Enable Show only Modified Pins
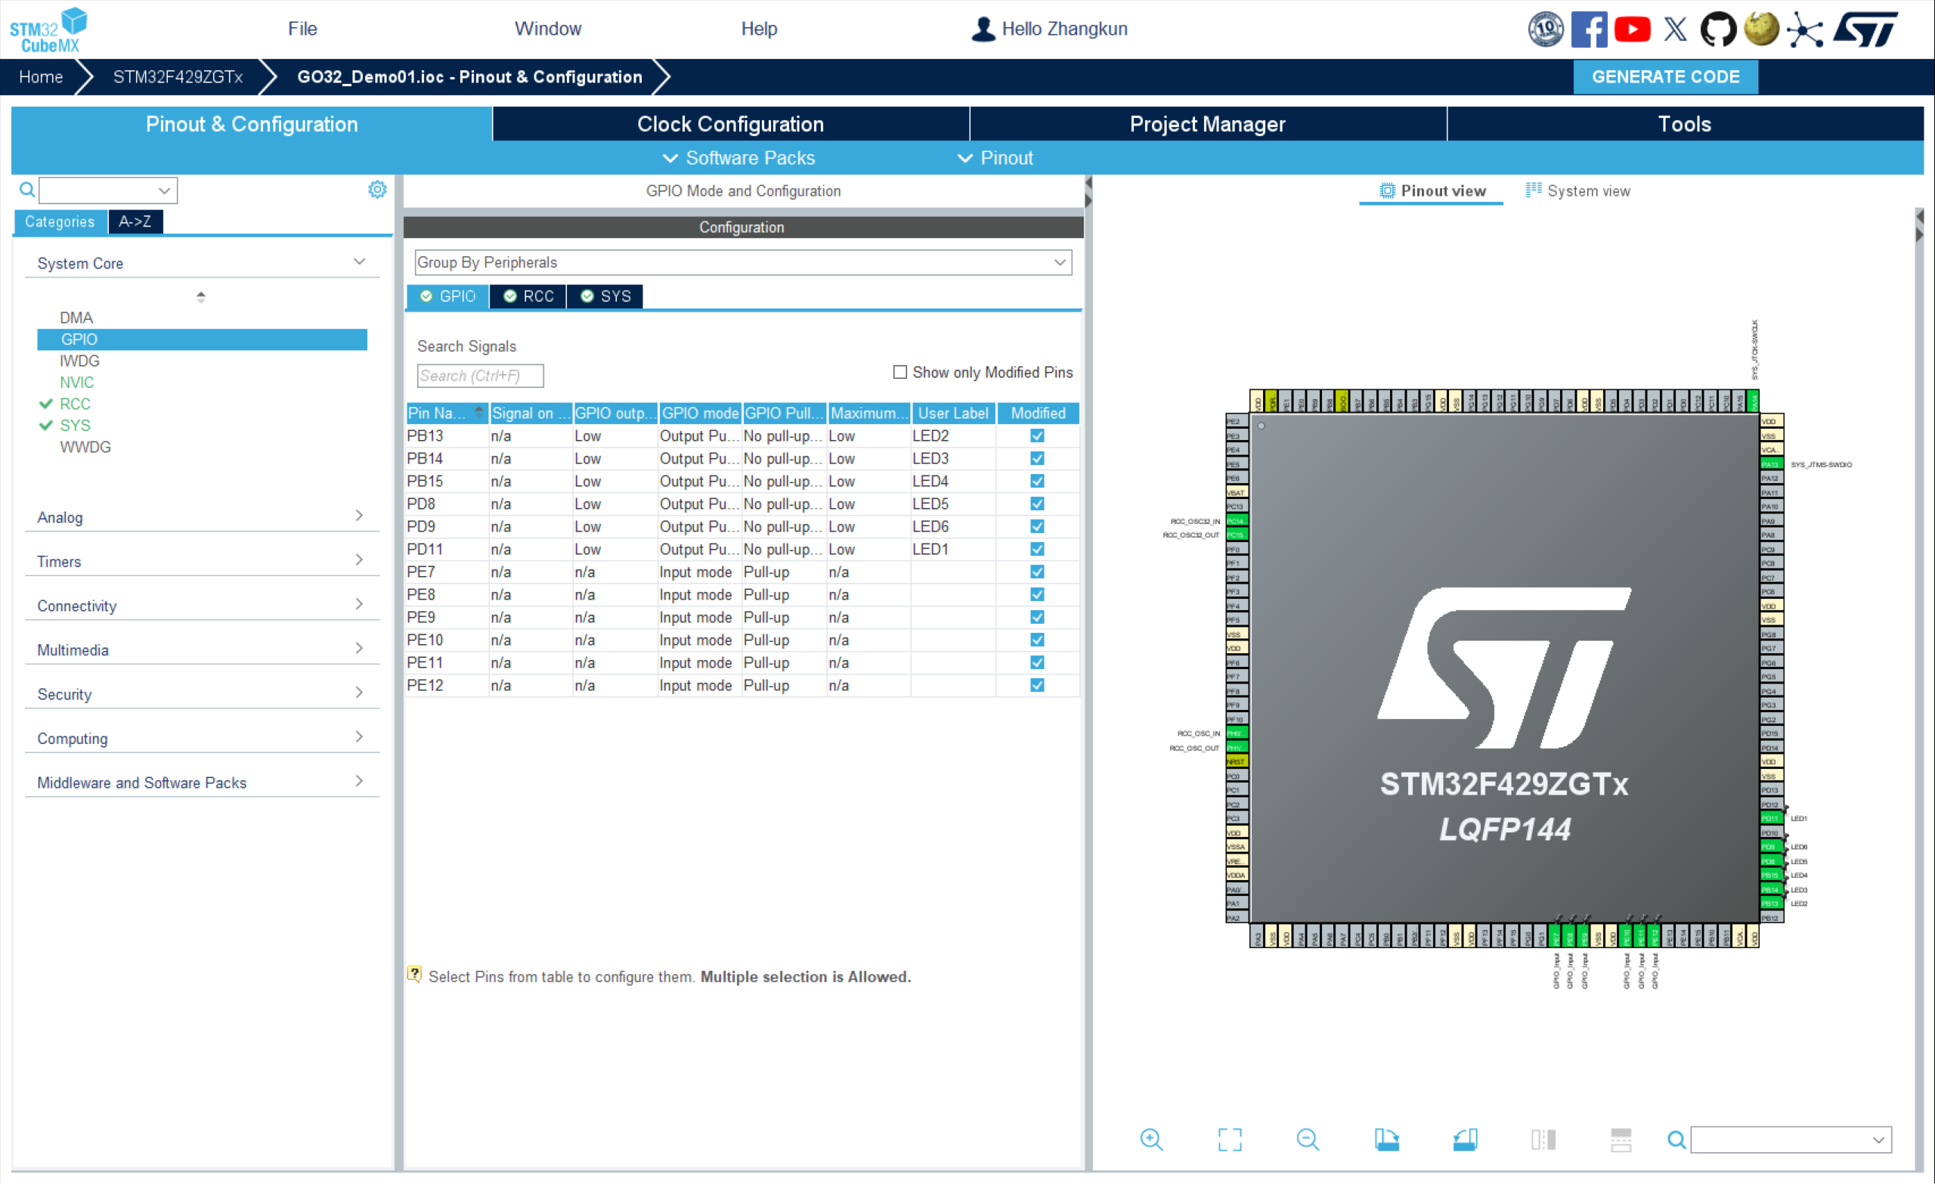Image resolution: width=1935 pixels, height=1184 pixels. (900, 373)
